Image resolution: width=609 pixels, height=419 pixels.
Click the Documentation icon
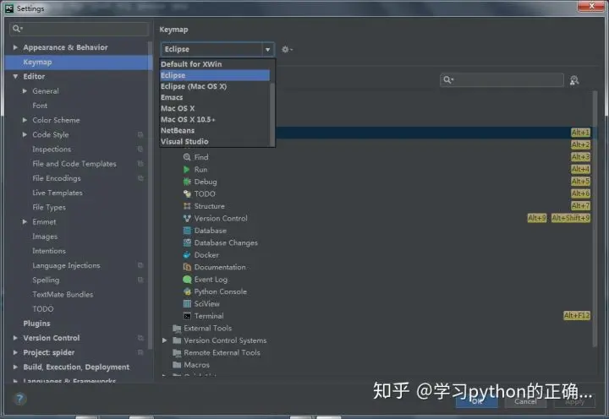coord(187,267)
